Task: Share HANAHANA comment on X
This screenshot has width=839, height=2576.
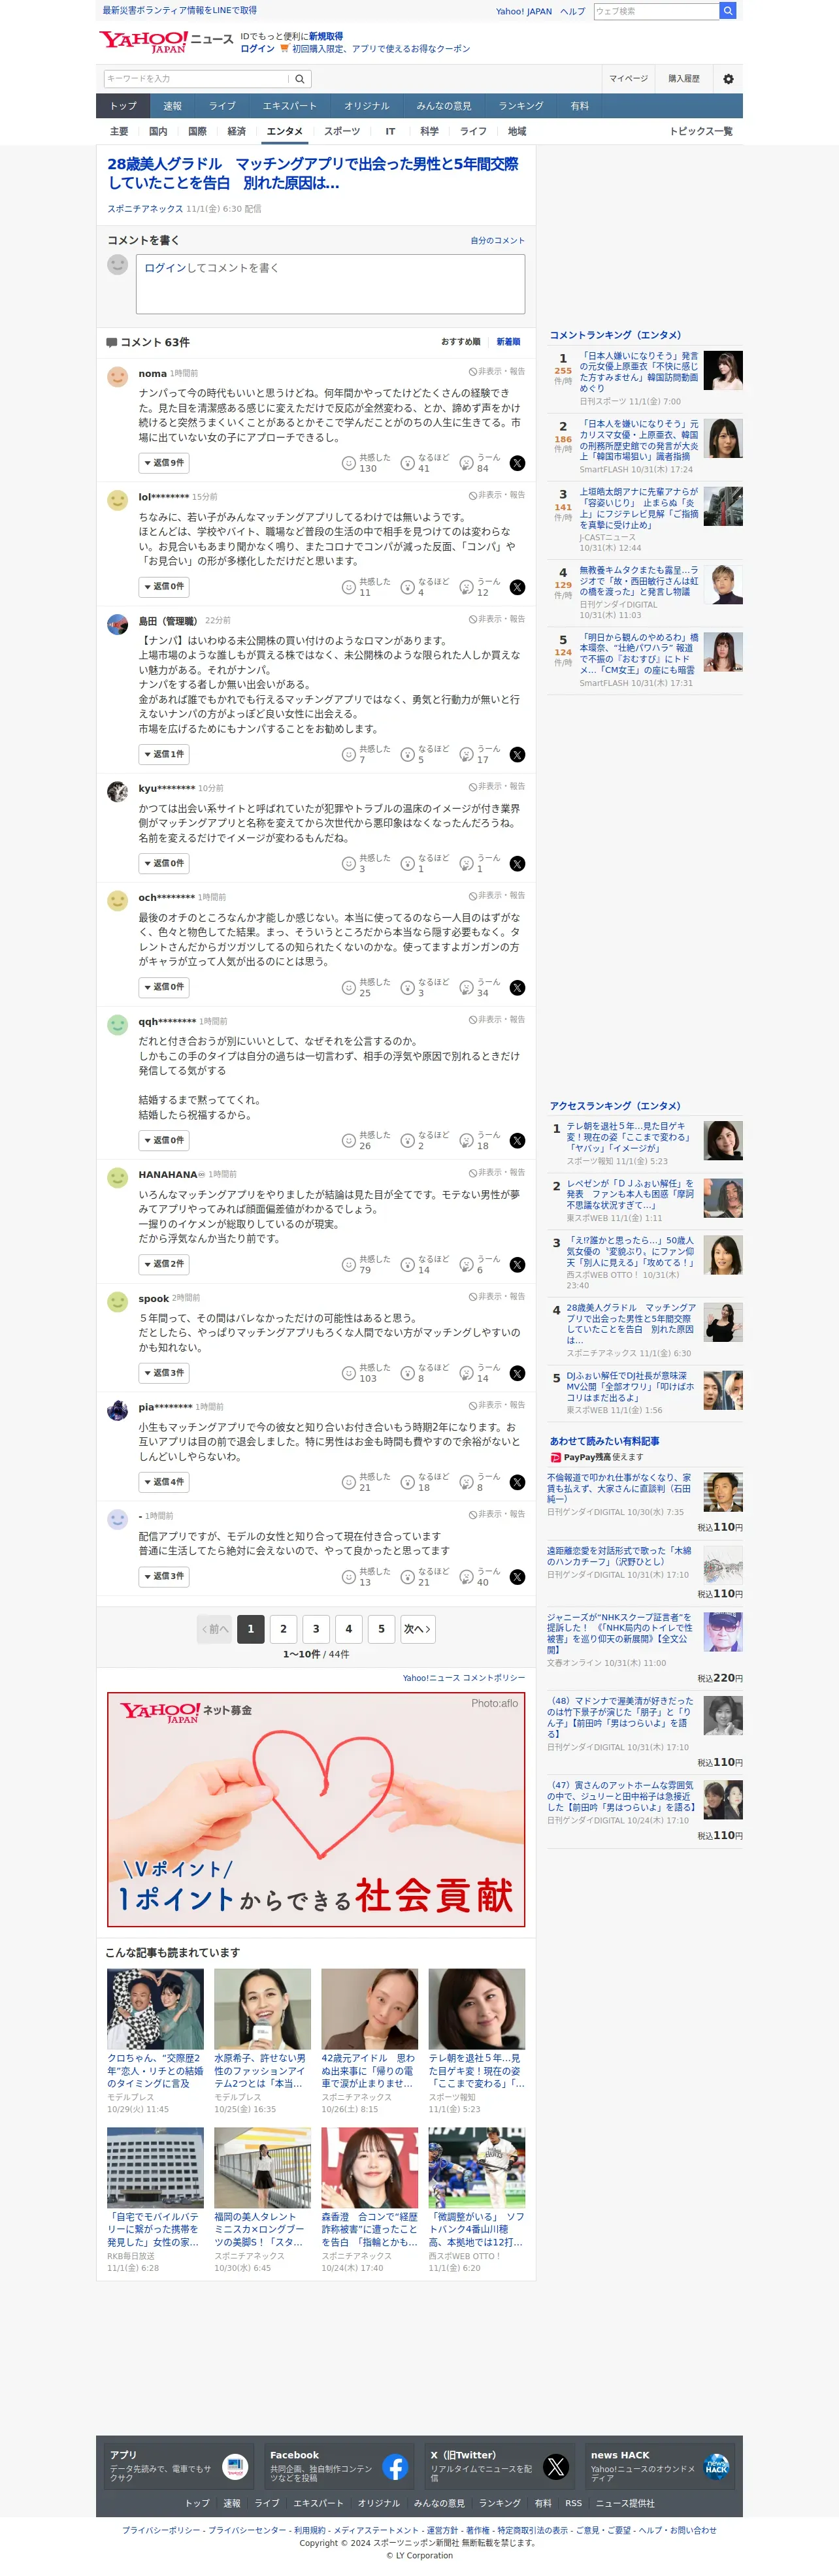Action: (517, 1265)
